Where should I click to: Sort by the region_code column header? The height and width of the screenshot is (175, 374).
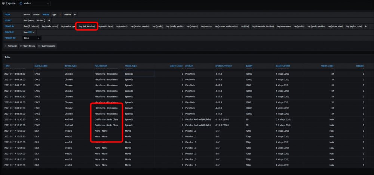point(327,66)
